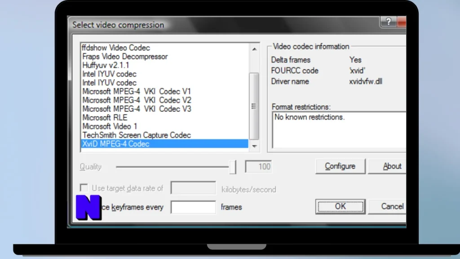
Task: Select TechSmith Screen Capture Codec
Action: (x=164, y=135)
